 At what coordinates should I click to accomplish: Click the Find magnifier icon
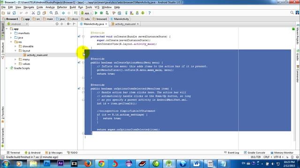tap(51, 13)
